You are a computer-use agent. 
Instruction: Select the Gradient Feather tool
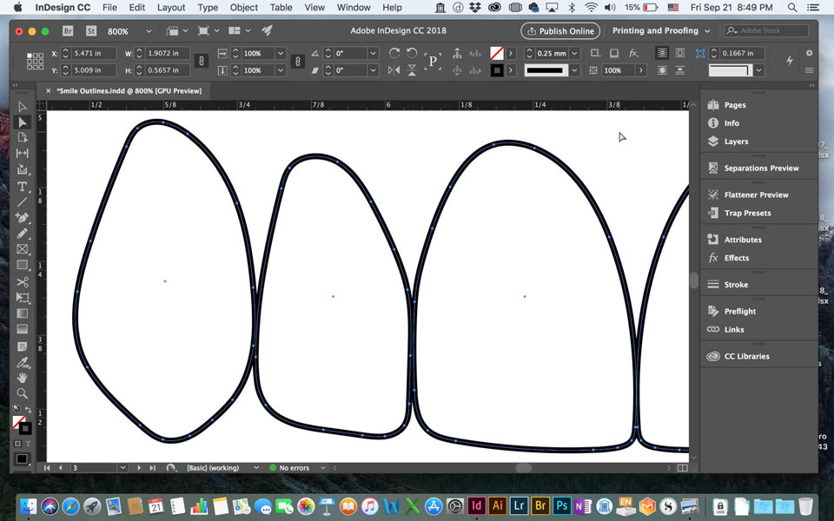(x=22, y=329)
